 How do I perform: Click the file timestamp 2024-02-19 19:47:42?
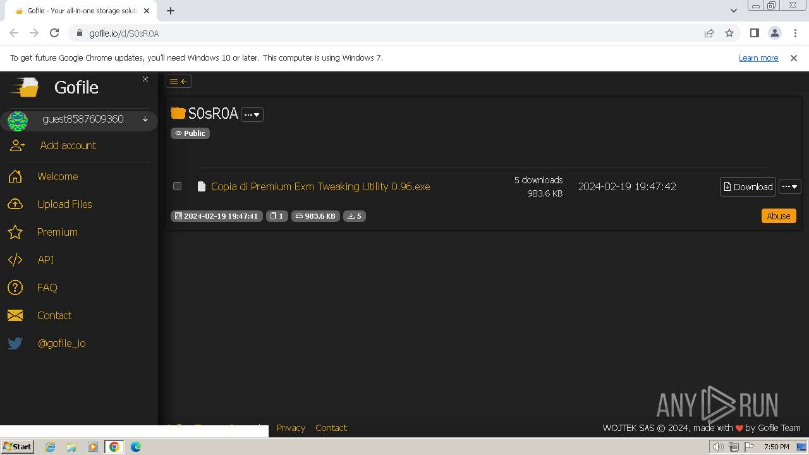(627, 186)
